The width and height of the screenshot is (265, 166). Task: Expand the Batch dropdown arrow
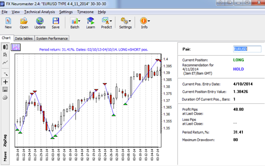[79, 21]
